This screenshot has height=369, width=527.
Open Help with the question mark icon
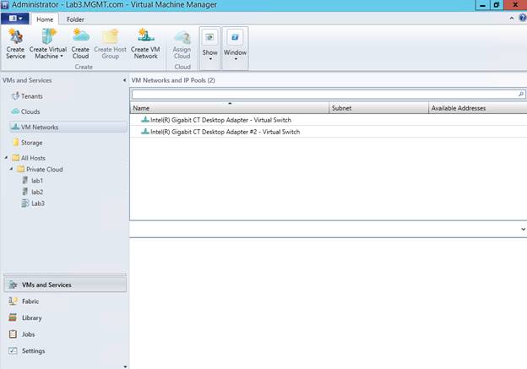(x=523, y=18)
